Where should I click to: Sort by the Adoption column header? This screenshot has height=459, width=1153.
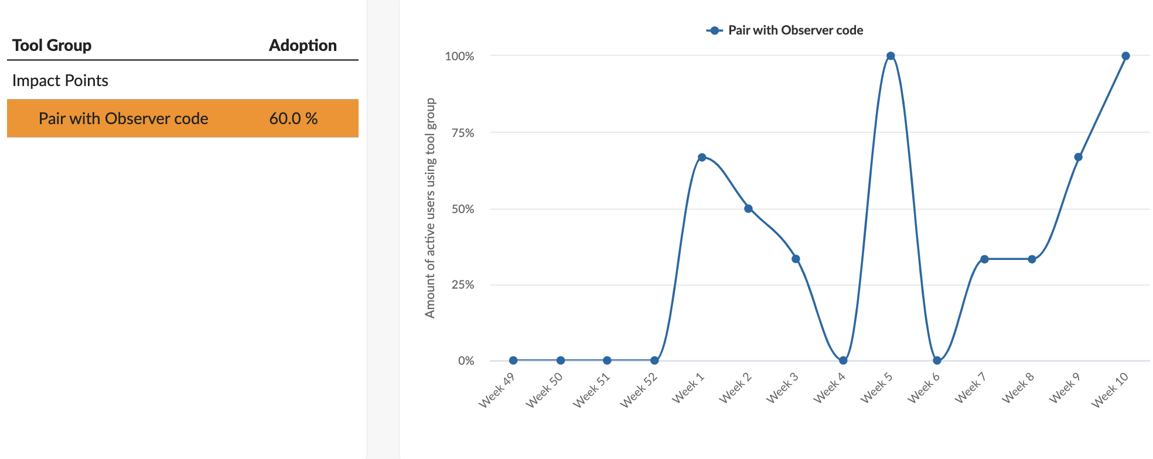pos(302,45)
